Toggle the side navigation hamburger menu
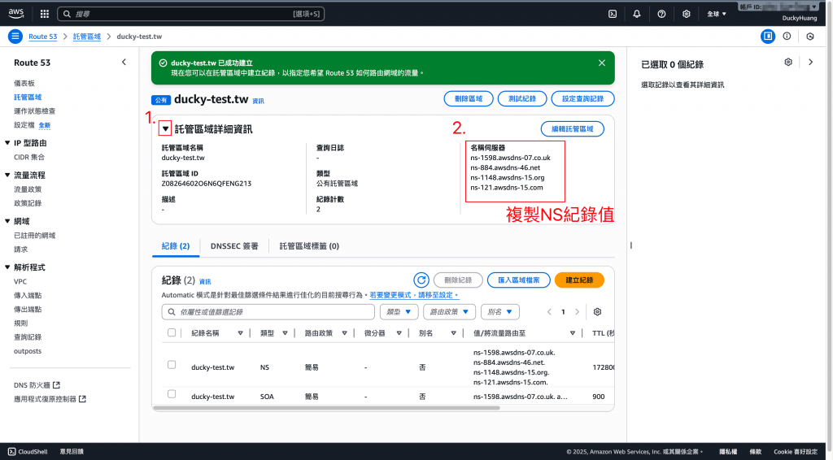The width and height of the screenshot is (833, 460). pos(15,36)
